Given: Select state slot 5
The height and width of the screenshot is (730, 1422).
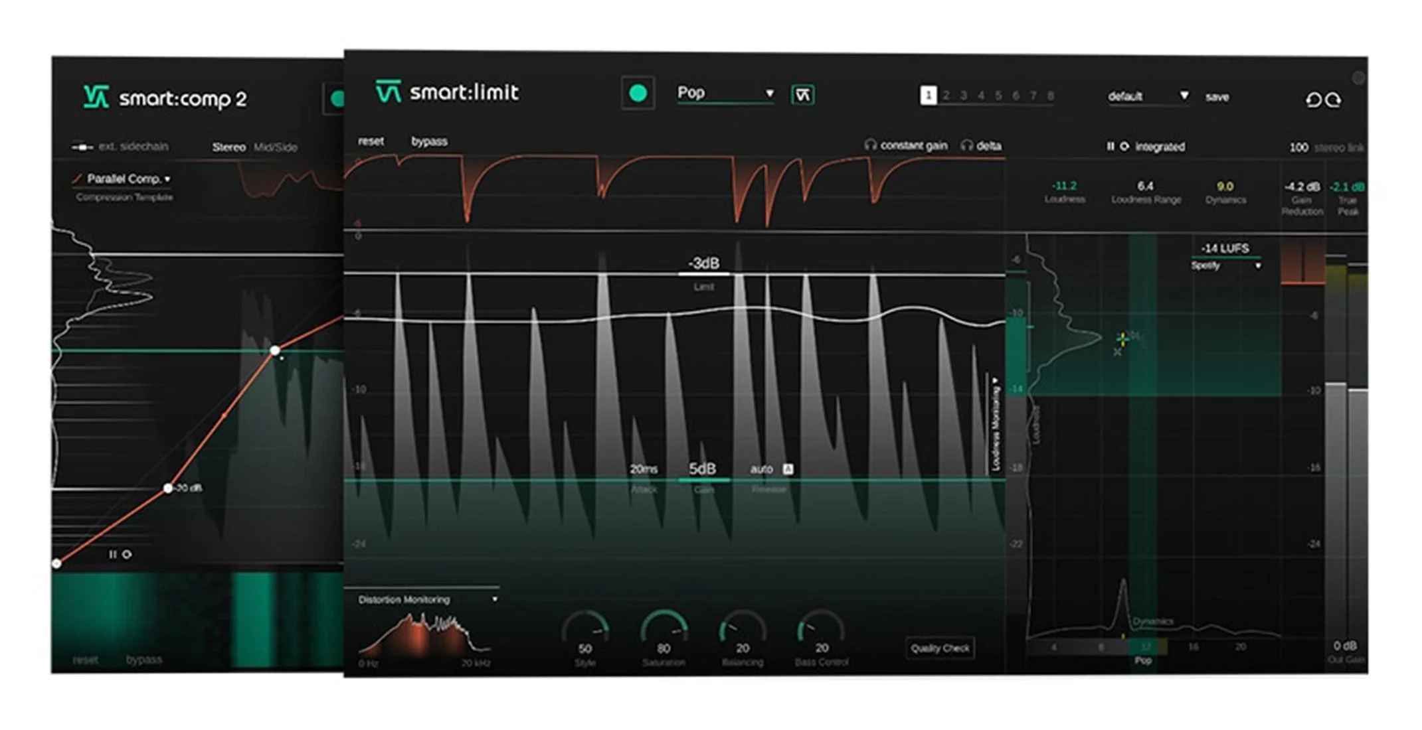Looking at the screenshot, I should pyautogui.click(x=998, y=96).
